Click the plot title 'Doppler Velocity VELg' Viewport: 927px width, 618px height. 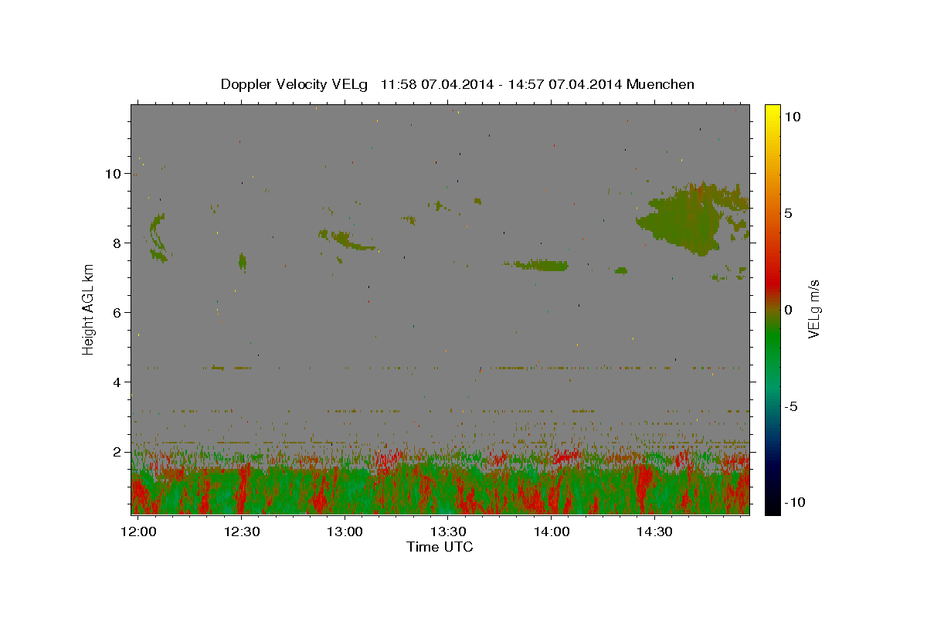pyautogui.click(x=295, y=84)
